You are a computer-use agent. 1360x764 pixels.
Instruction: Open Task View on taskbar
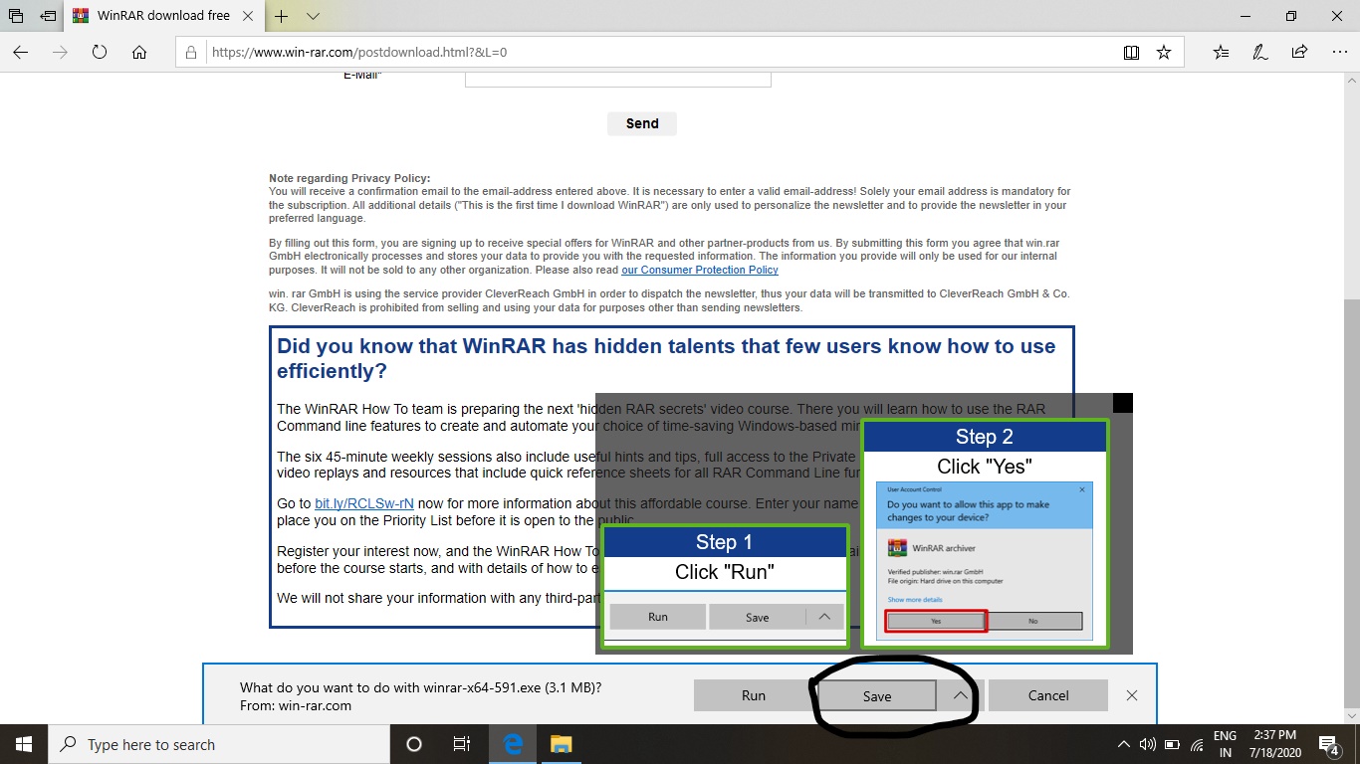(461, 744)
